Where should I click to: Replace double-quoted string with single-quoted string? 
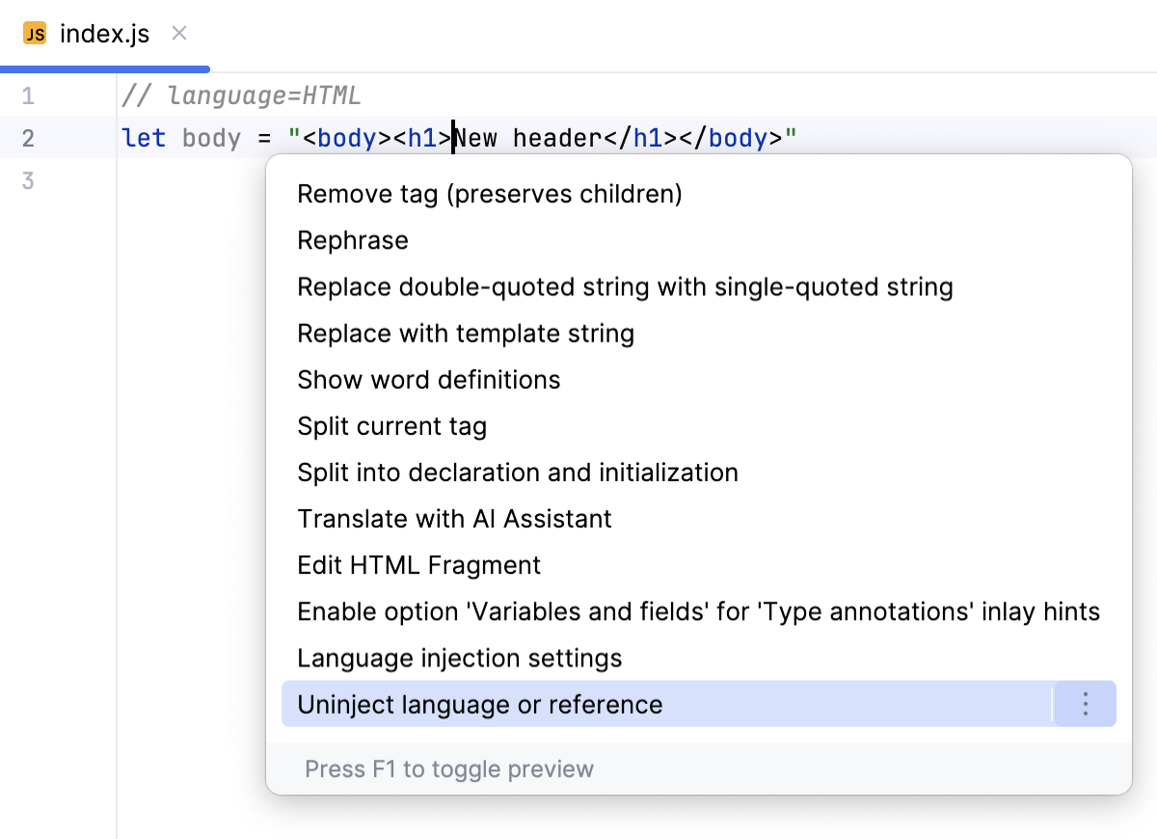(625, 286)
